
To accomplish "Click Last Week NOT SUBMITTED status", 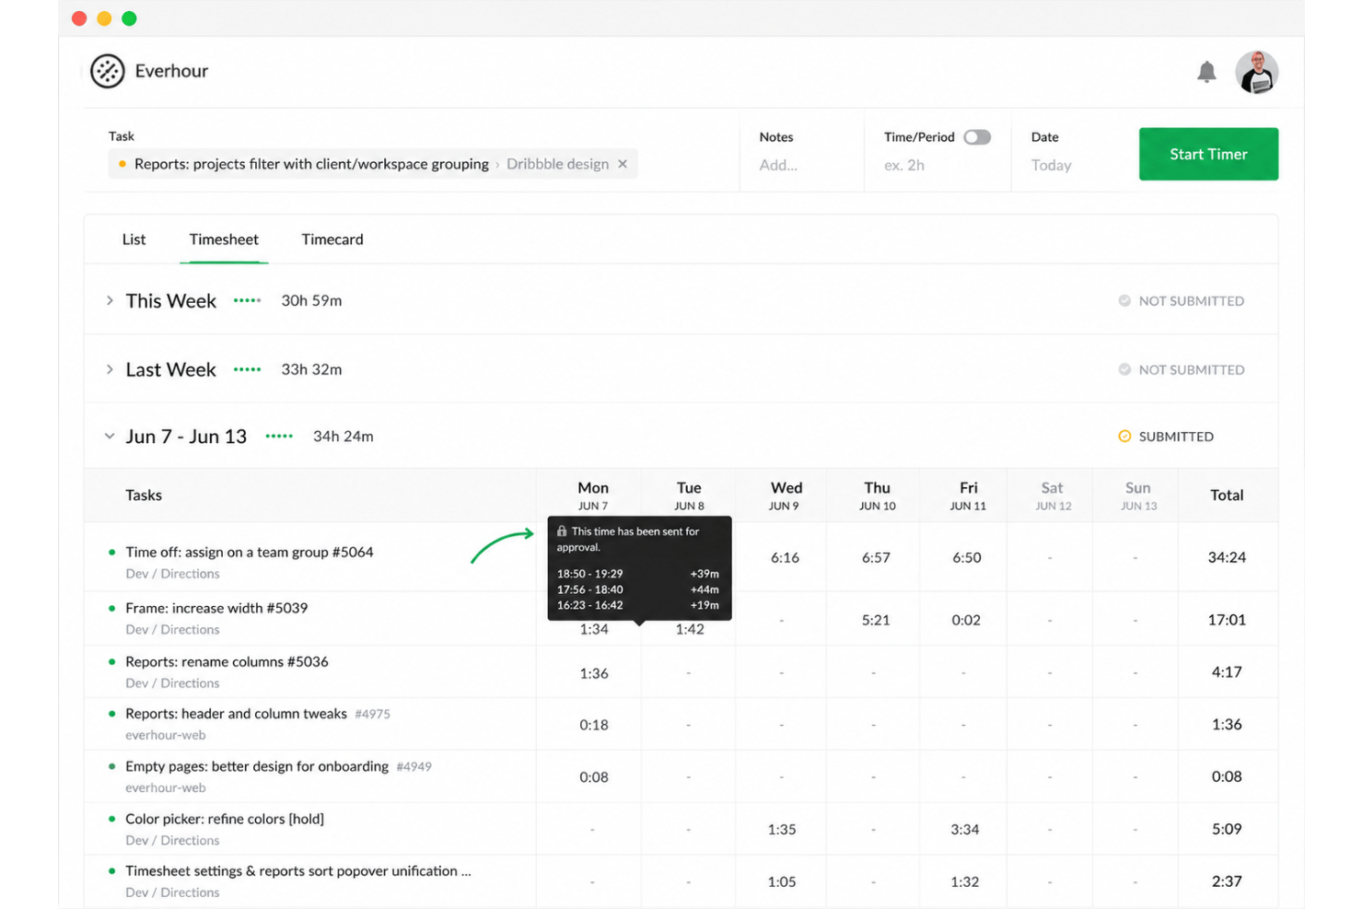I will tap(1182, 370).
